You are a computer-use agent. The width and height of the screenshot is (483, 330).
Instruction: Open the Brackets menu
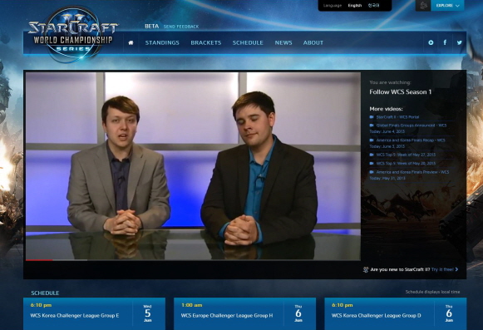[206, 43]
